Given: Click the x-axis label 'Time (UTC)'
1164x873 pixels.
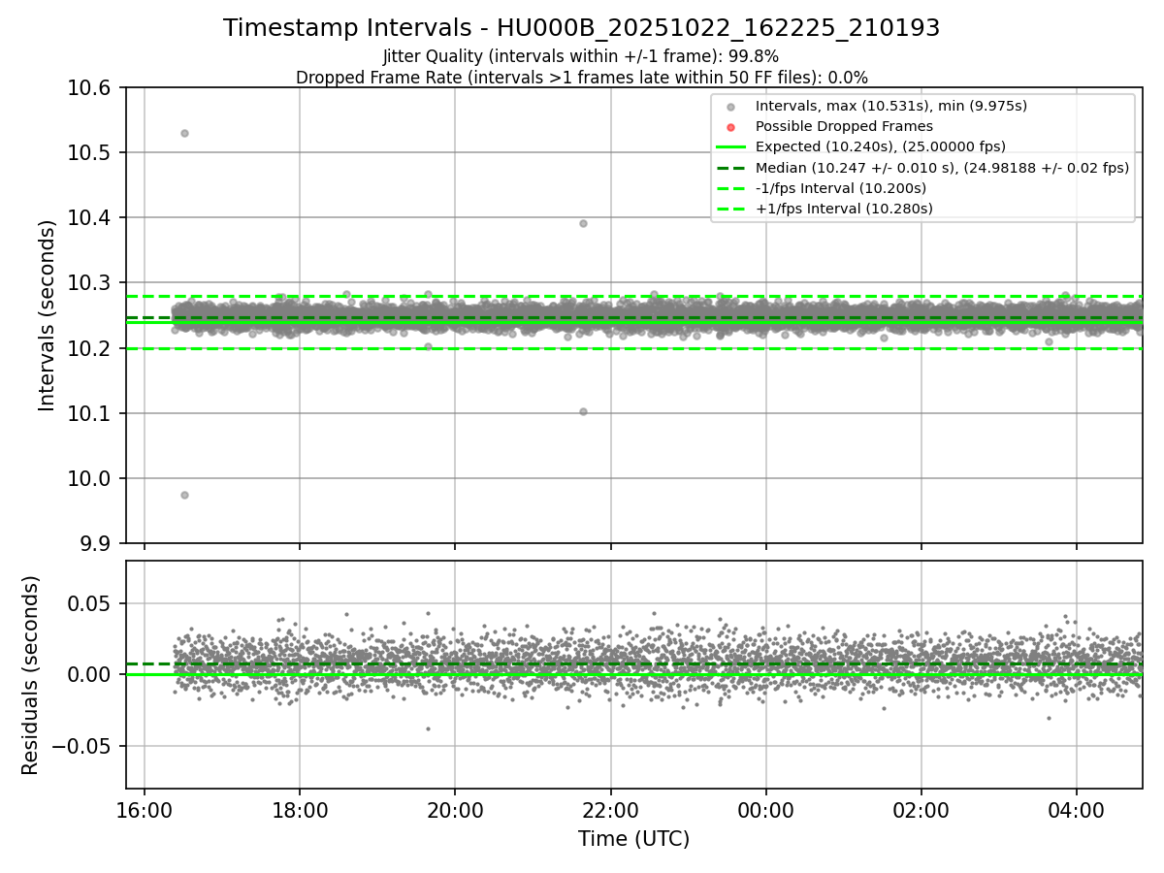Looking at the screenshot, I should pyautogui.click(x=633, y=839).
